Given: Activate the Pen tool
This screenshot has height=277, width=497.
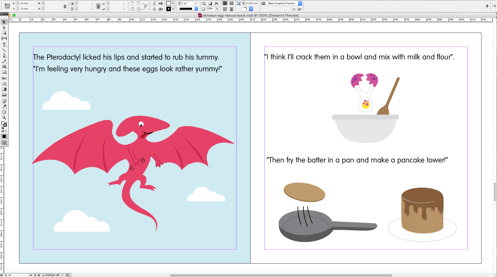Looking at the screenshot, I should click(x=4, y=56).
